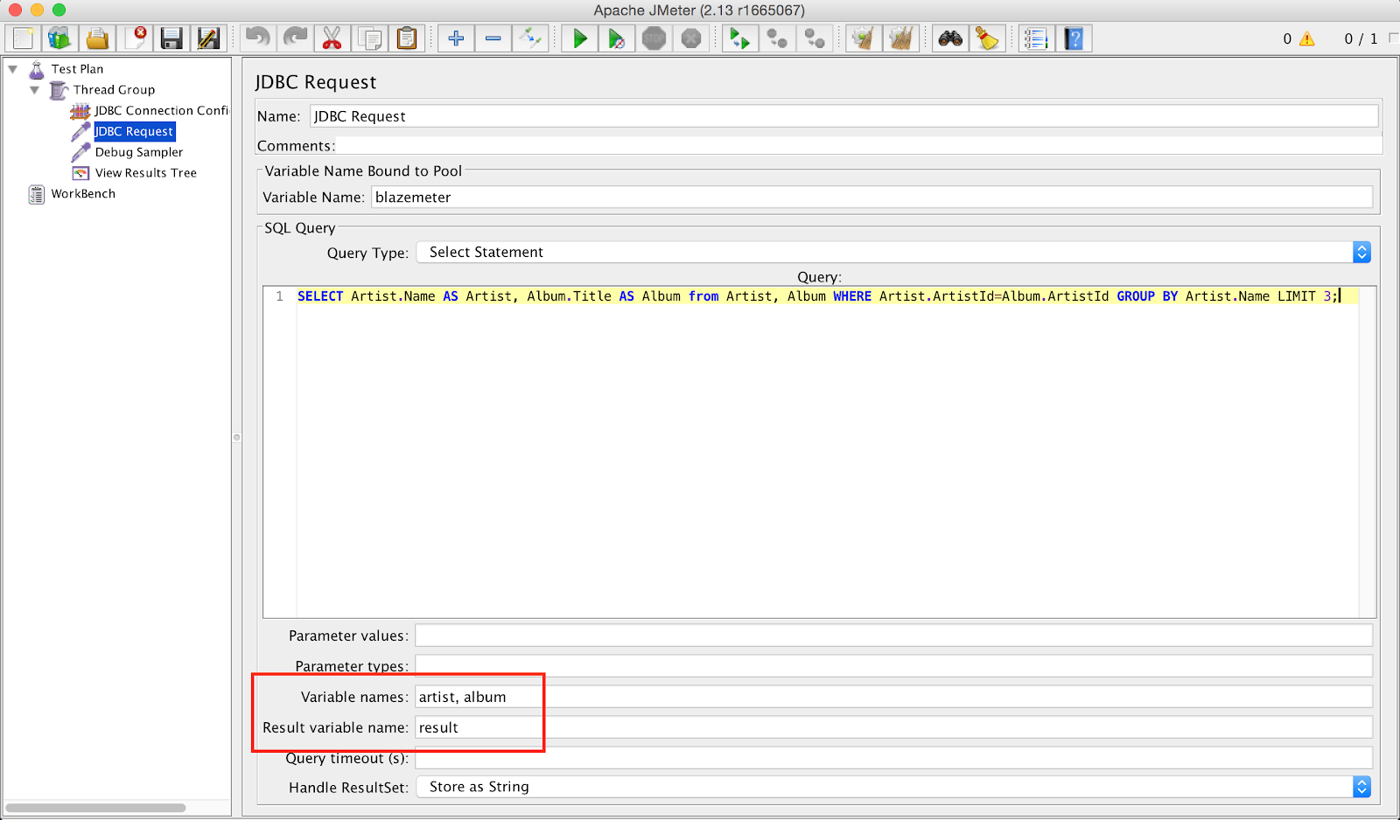1400x820 pixels.
Task: Select Thread Group in the tree
Action: pos(114,89)
